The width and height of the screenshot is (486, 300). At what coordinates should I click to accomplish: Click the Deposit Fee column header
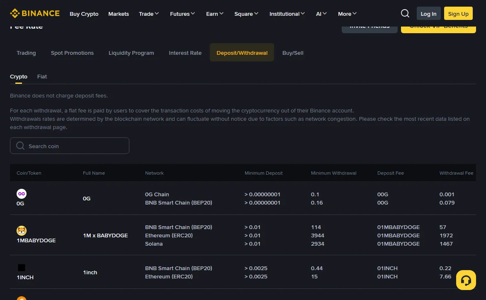click(390, 173)
